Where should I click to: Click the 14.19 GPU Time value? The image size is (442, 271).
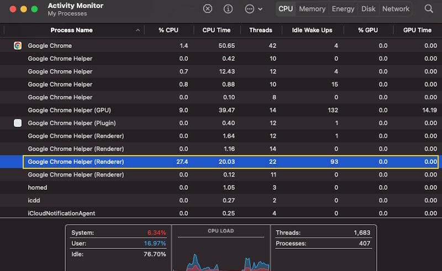(x=430, y=110)
